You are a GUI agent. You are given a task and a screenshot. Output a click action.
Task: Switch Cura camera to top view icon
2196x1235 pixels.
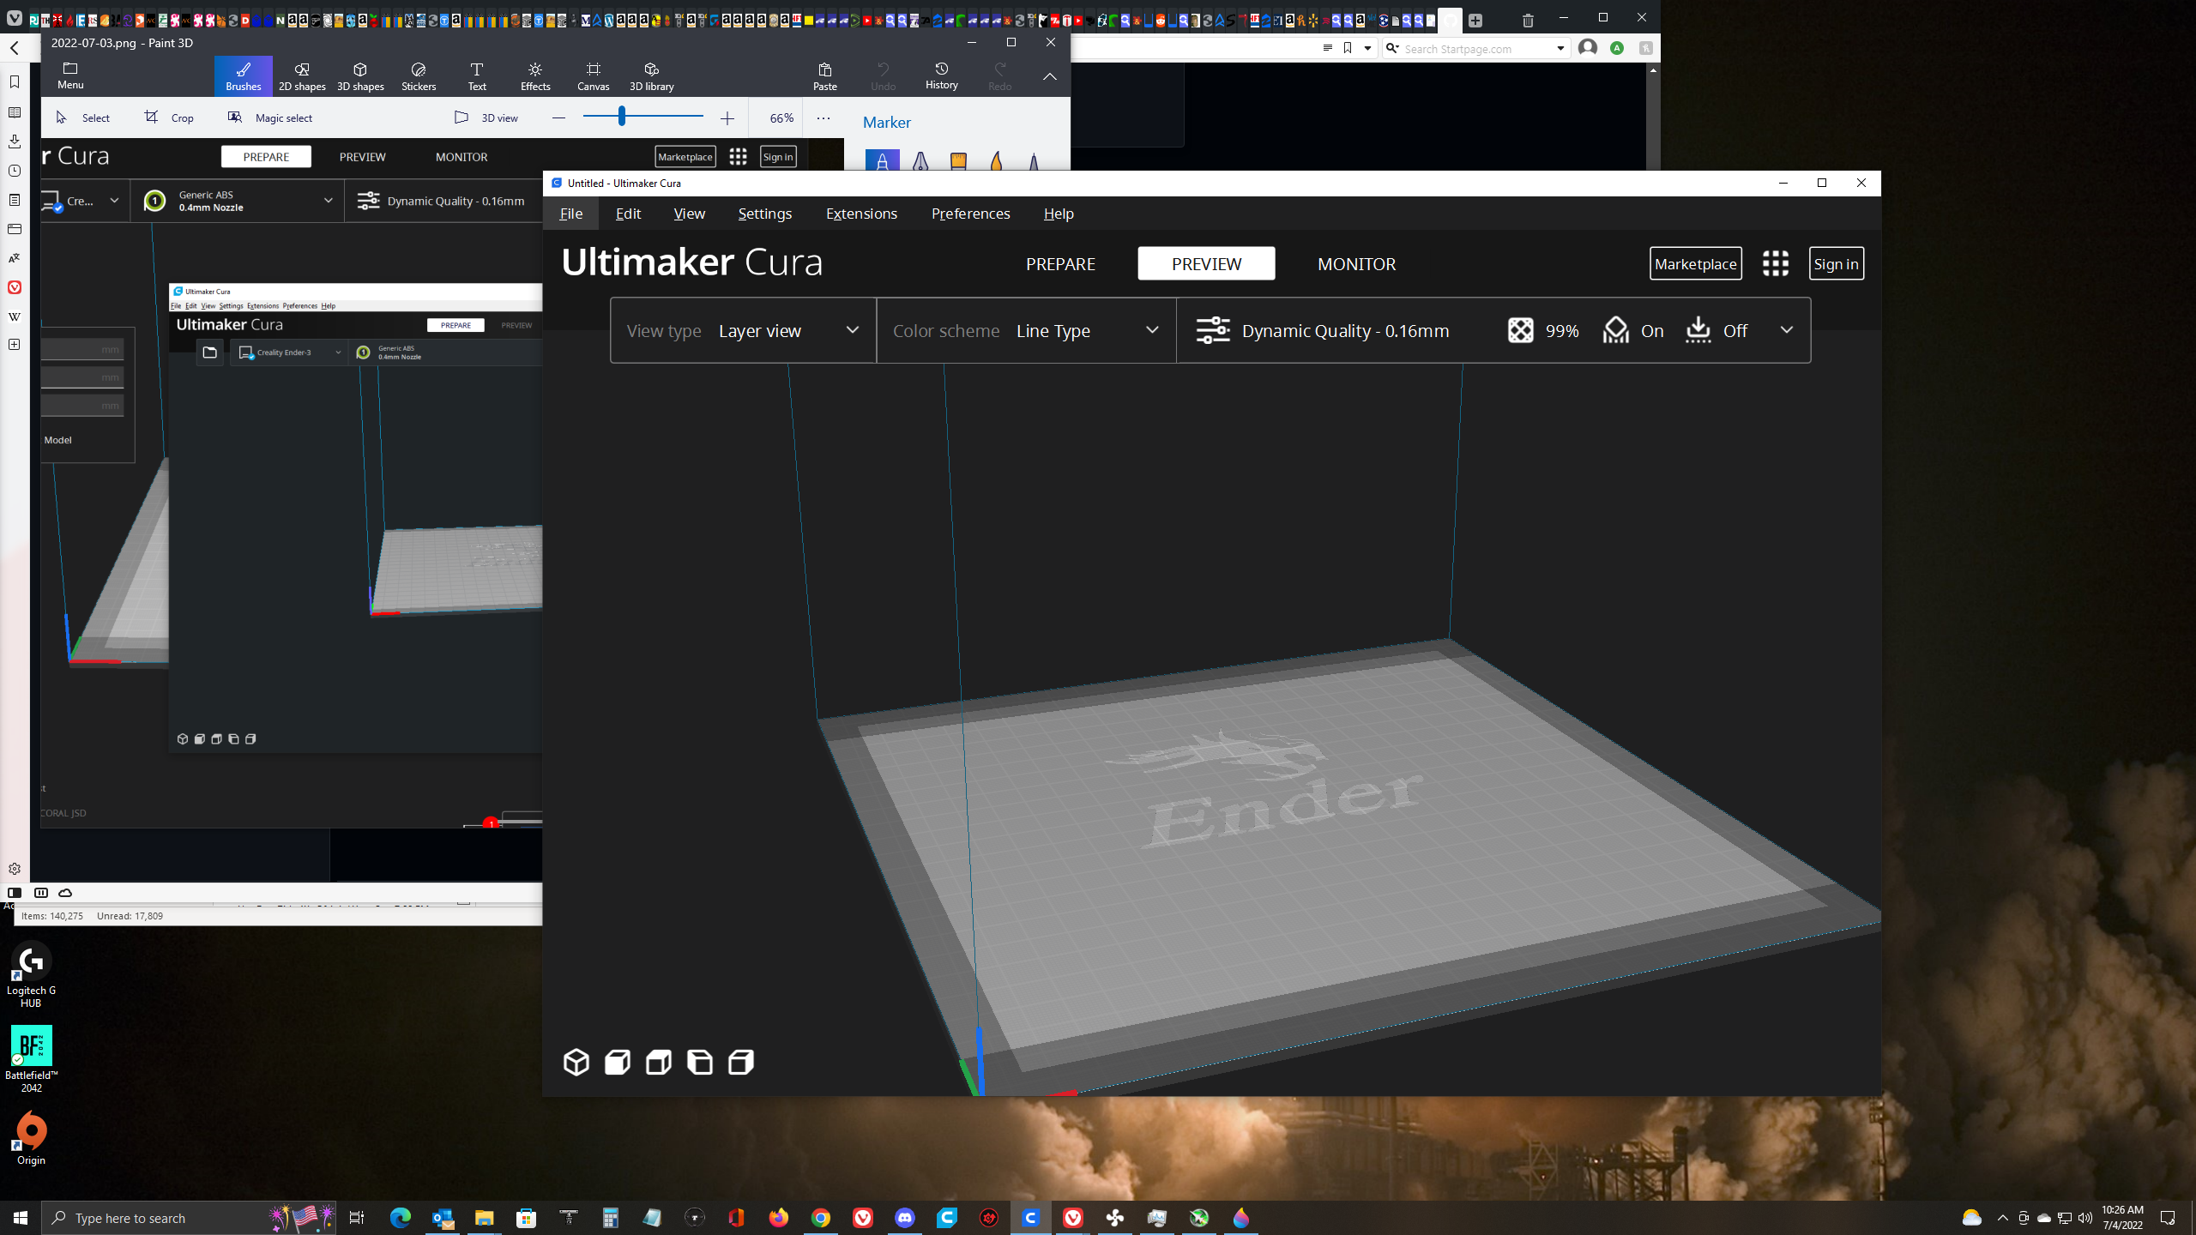pos(658,1062)
